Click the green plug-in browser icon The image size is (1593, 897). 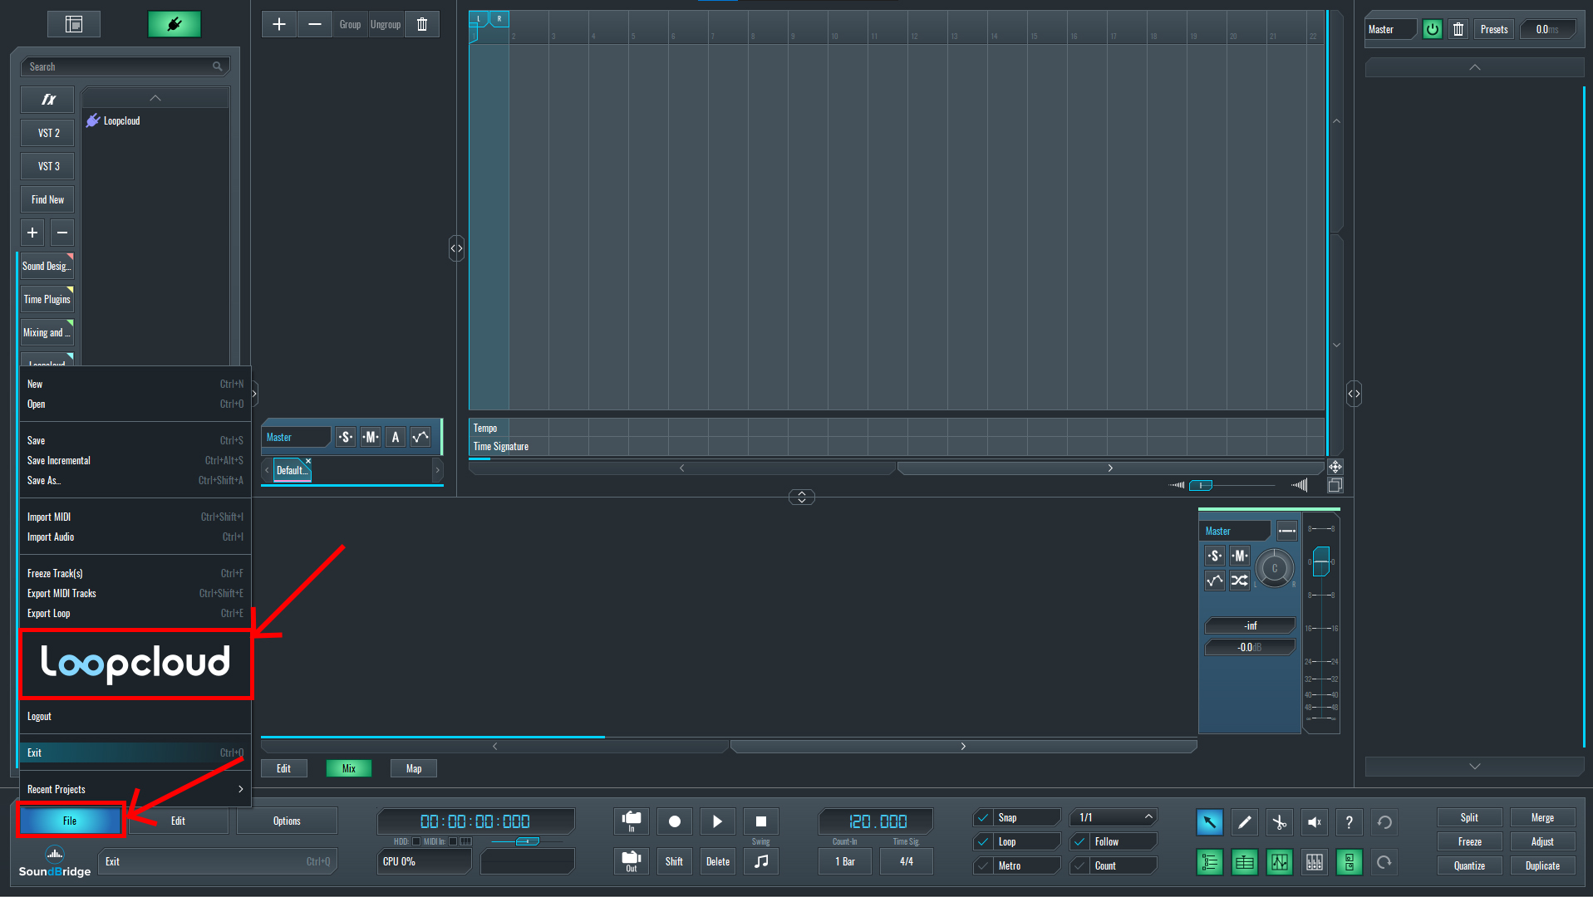coord(175,24)
